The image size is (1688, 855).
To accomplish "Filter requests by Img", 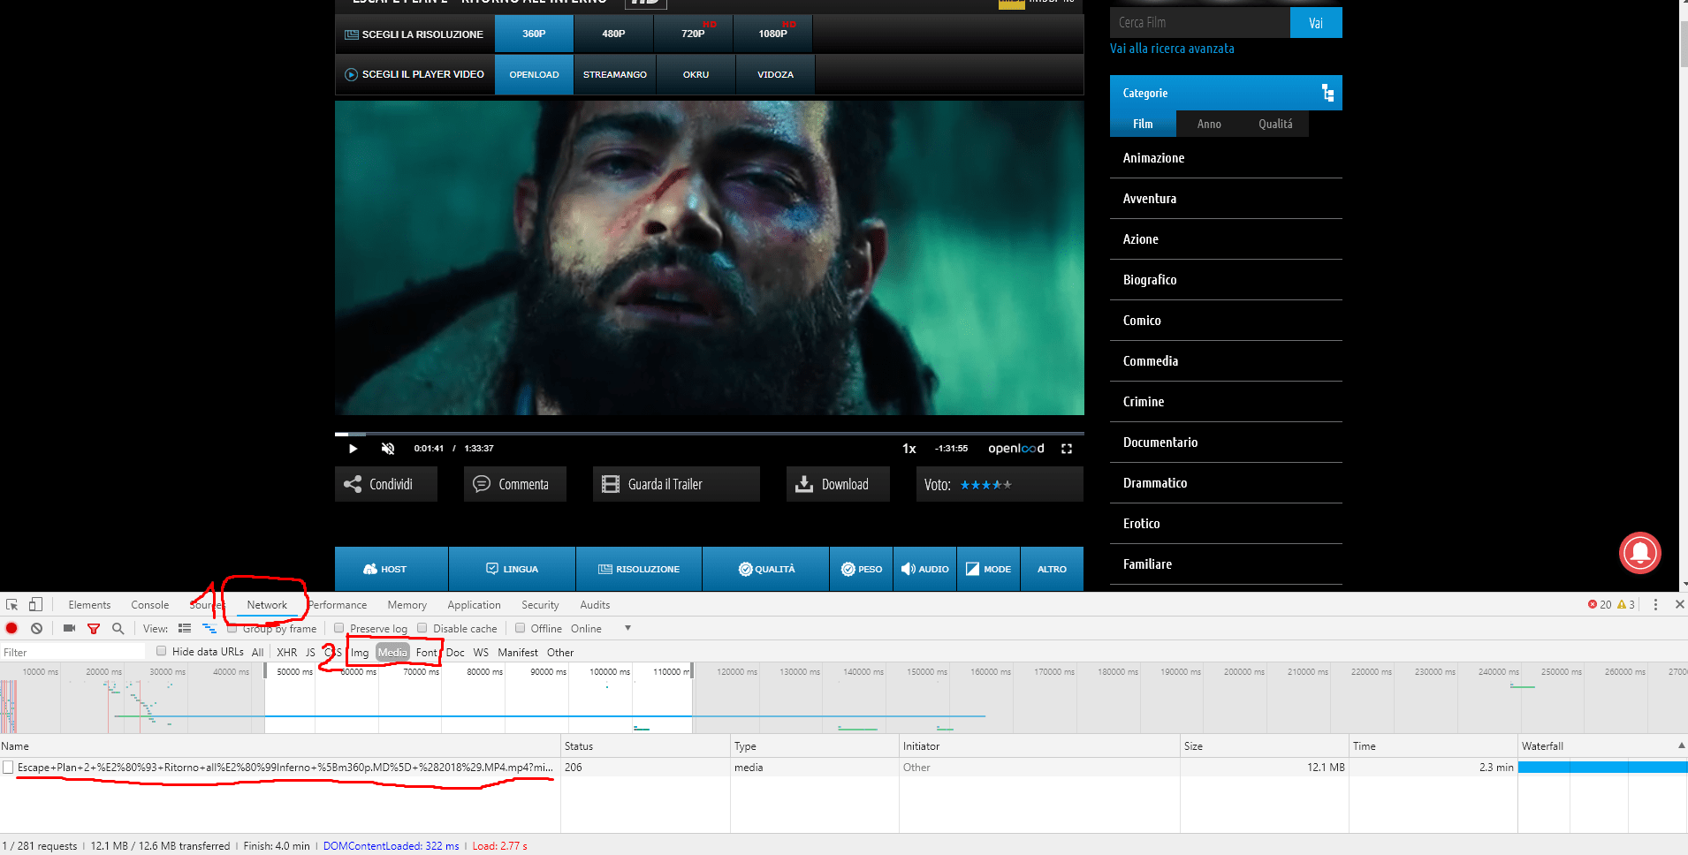I will tap(360, 653).
